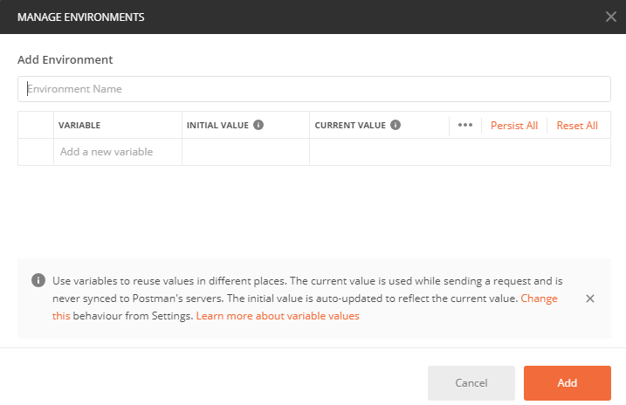The height and width of the screenshot is (405, 626).
Task: Click the Add a new variable cell
Action: click(118, 152)
